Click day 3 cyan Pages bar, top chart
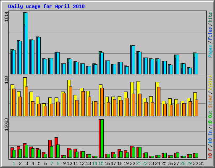The height and width of the screenshot is (168, 215). coord(26,43)
